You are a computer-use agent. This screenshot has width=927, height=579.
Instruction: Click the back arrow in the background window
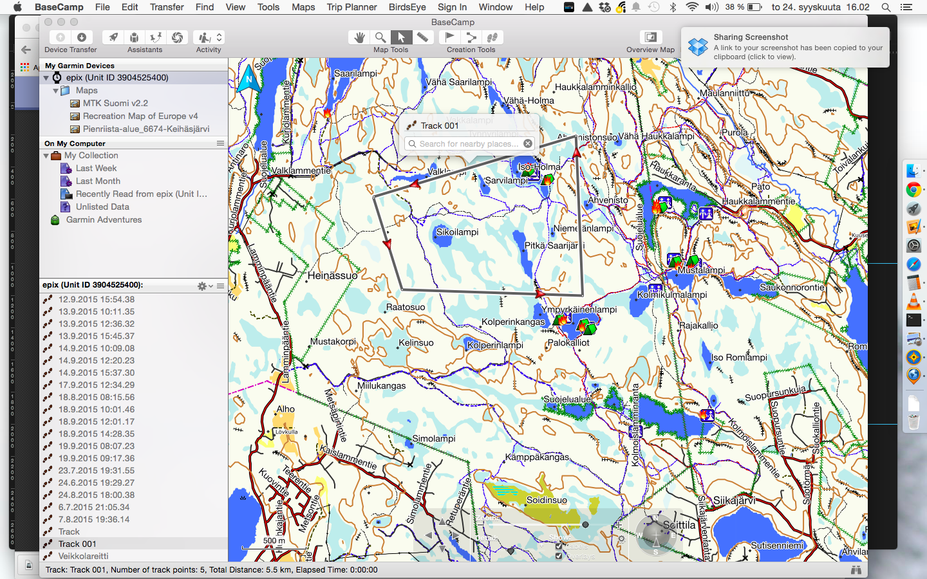point(26,50)
